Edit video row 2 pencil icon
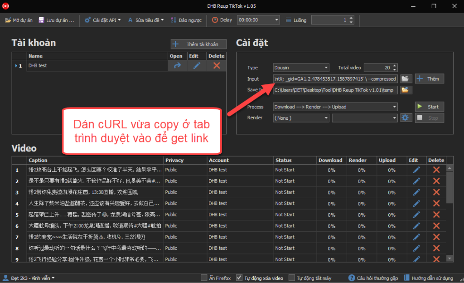This screenshot has width=464, height=283. click(416, 181)
